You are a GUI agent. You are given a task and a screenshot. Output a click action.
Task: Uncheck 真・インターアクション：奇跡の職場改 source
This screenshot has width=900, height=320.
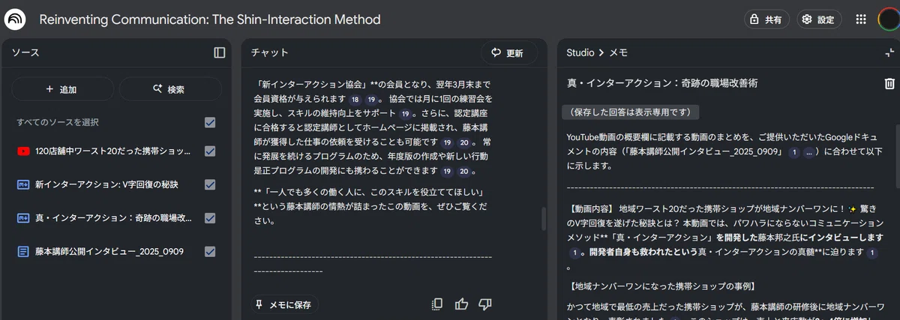pyautogui.click(x=210, y=218)
